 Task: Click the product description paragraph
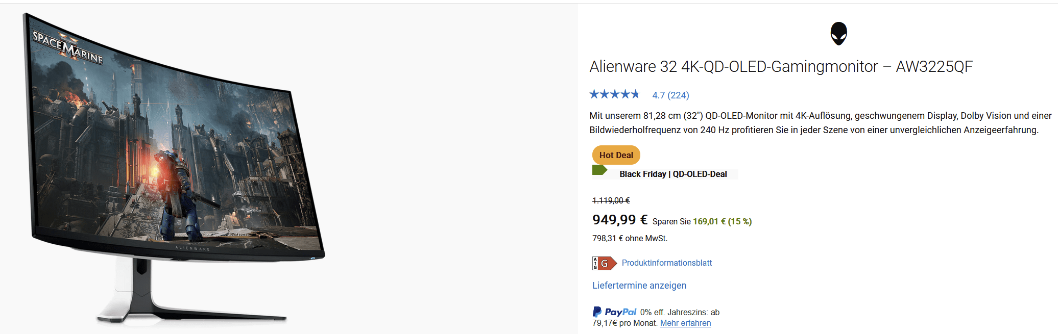820,123
